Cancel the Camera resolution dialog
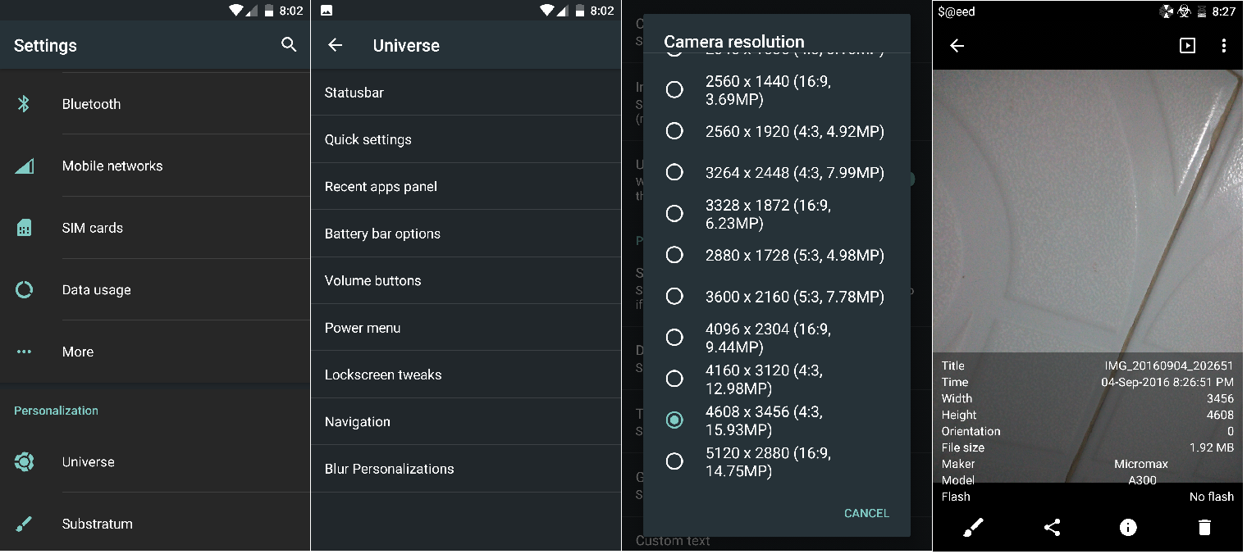 pyautogui.click(x=866, y=513)
